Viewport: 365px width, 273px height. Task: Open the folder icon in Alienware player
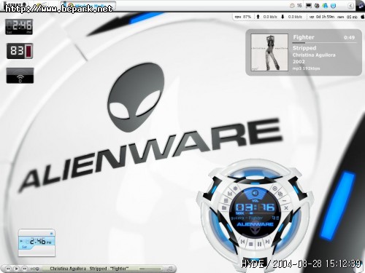[224, 207]
